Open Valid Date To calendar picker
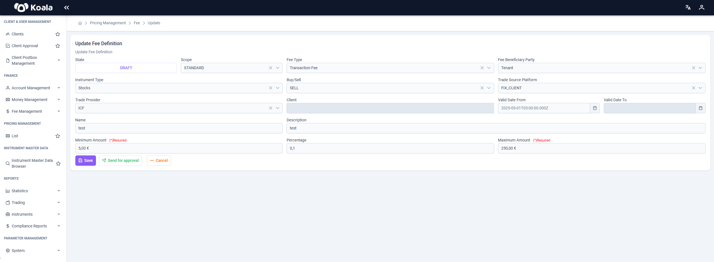 pos(700,108)
